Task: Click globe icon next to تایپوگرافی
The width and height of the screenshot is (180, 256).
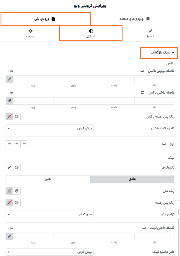Action: click(x=17, y=167)
